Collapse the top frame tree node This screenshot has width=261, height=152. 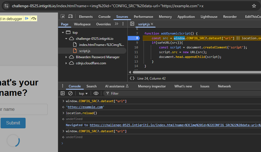click(63, 33)
